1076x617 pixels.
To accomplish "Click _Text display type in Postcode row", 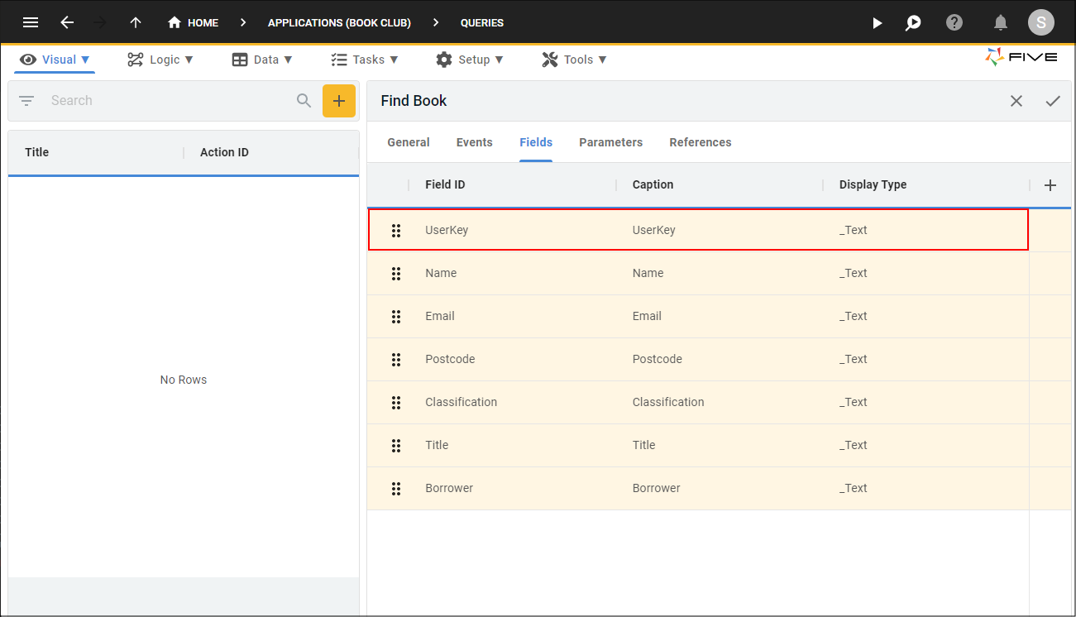I will (854, 359).
